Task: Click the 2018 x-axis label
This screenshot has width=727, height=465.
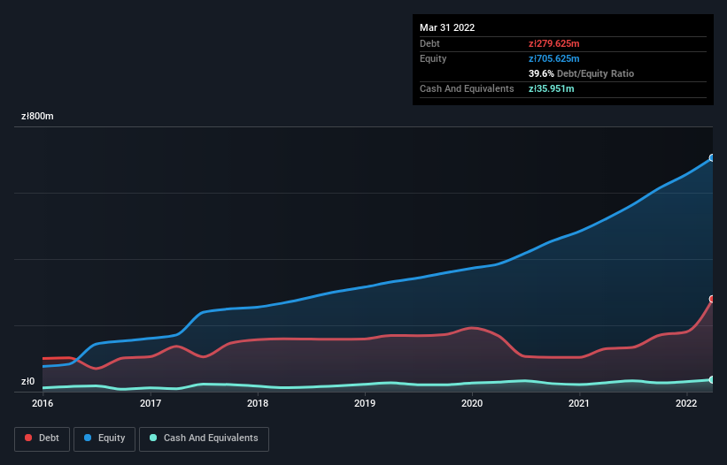Action: click(258, 403)
